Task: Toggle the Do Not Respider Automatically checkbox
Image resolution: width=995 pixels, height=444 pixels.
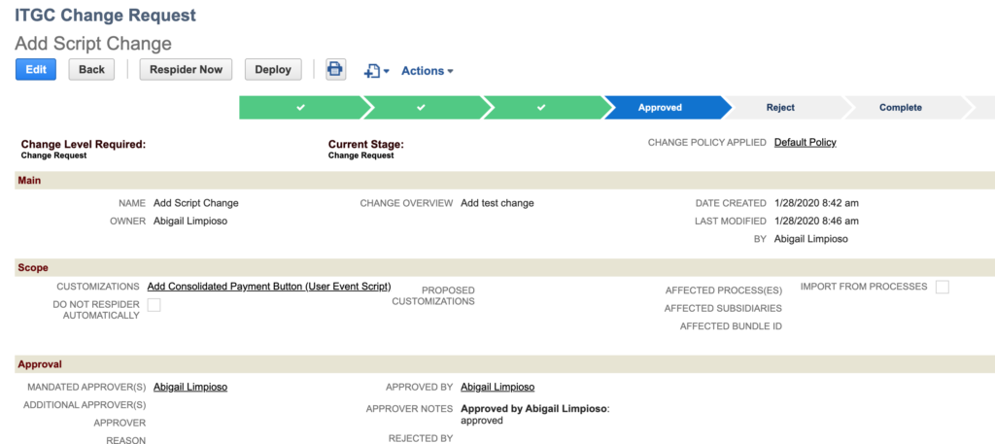Action: click(154, 306)
